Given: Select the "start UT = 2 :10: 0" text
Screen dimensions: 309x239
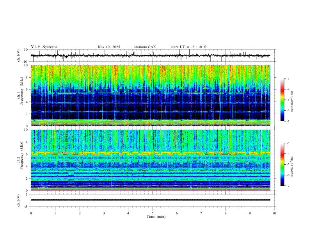Looking at the screenshot, I should coord(188,47).
